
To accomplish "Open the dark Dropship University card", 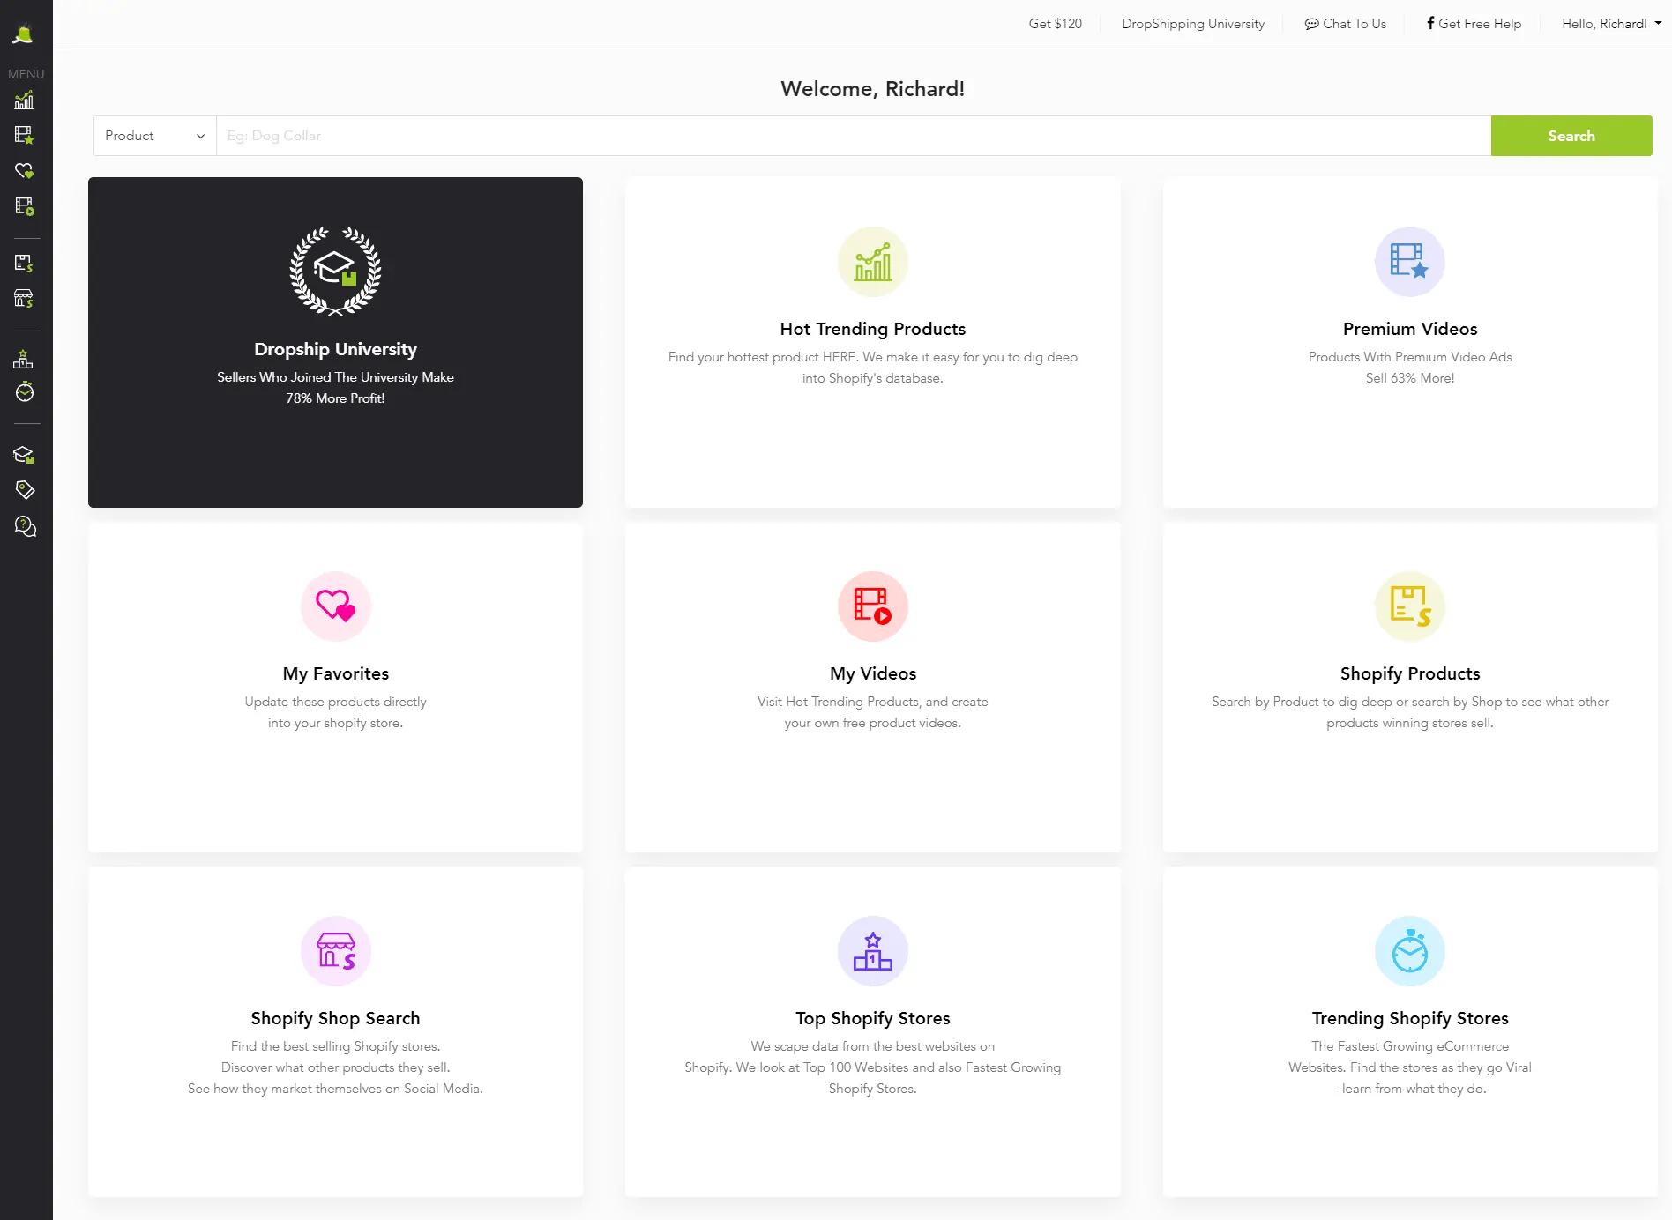I will pos(335,342).
